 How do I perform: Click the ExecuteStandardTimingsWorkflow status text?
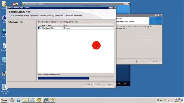click(x=49, y=74)
